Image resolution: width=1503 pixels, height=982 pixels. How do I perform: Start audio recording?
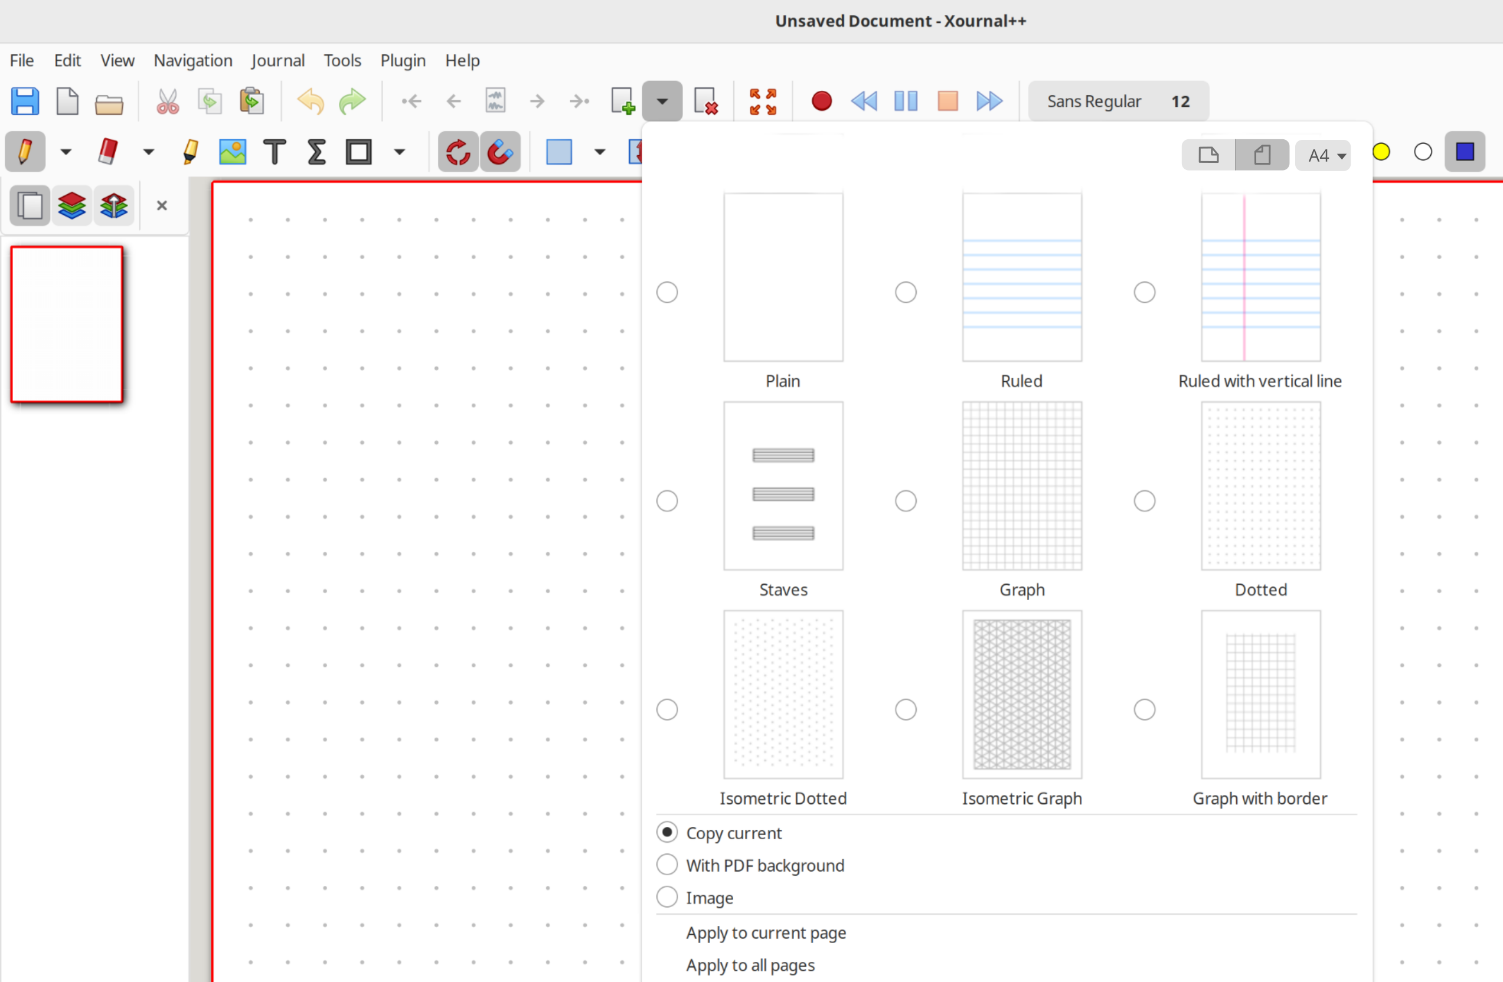tap(821, 101)
